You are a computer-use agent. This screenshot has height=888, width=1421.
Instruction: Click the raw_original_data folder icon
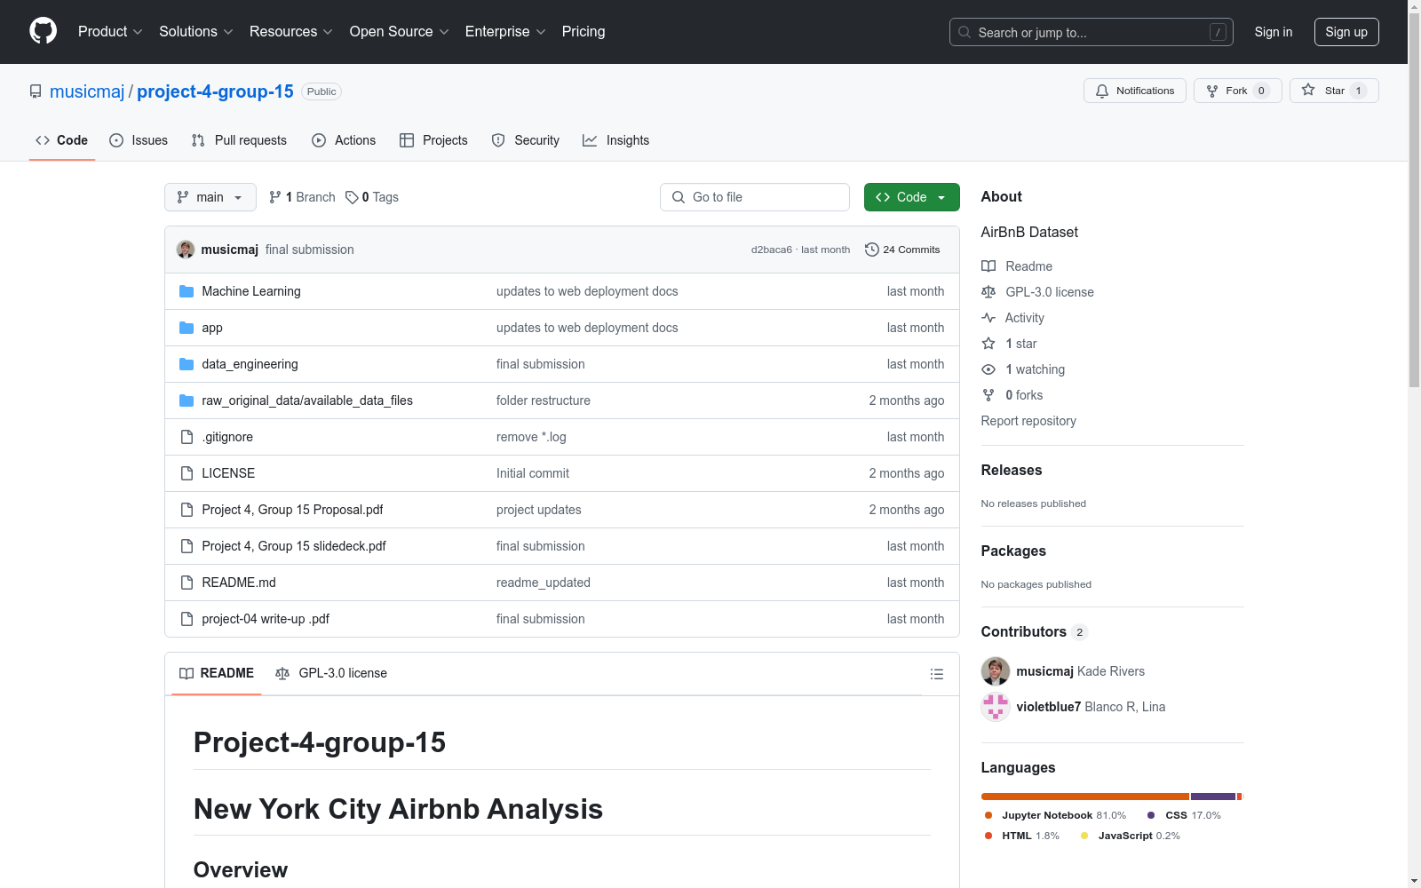187,400
